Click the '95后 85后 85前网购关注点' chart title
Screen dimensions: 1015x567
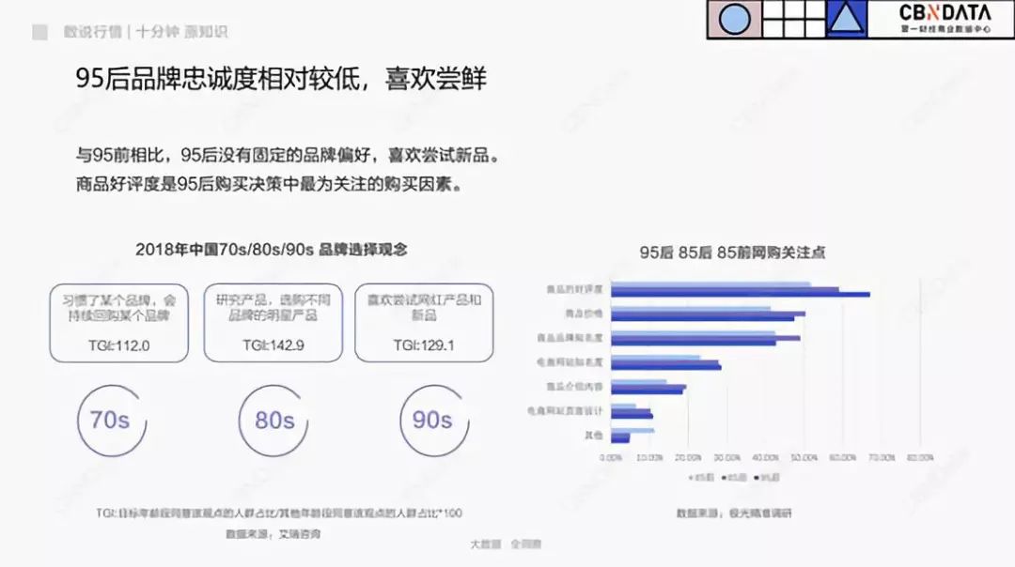[x=732, y=253]
